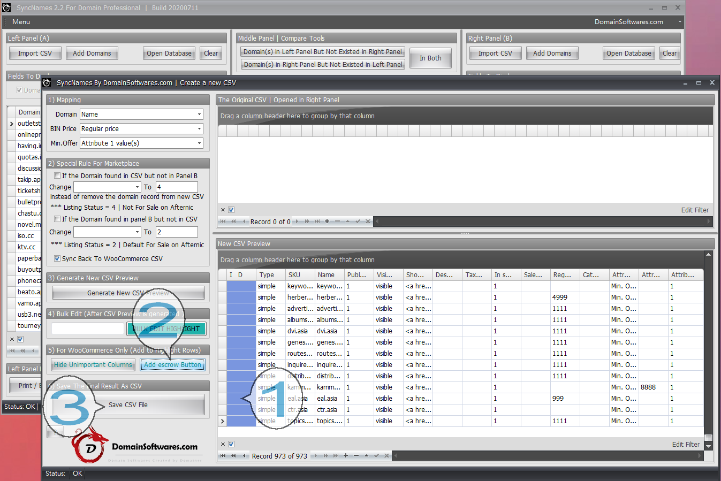Go to previous page in New CSV Preview navigator
The image size is (721, 481).
tap(233, 456)
